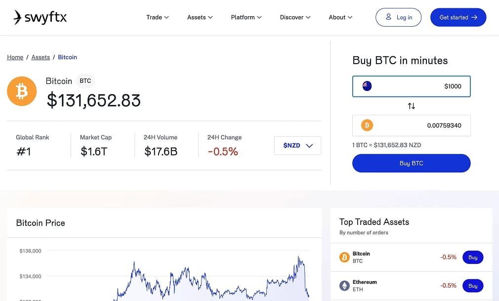Click the Swyftx logo
Screen dimensions: 499x301
40,17
